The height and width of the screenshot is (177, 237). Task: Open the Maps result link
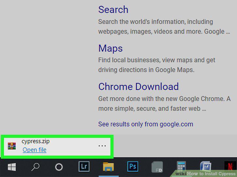110,48
